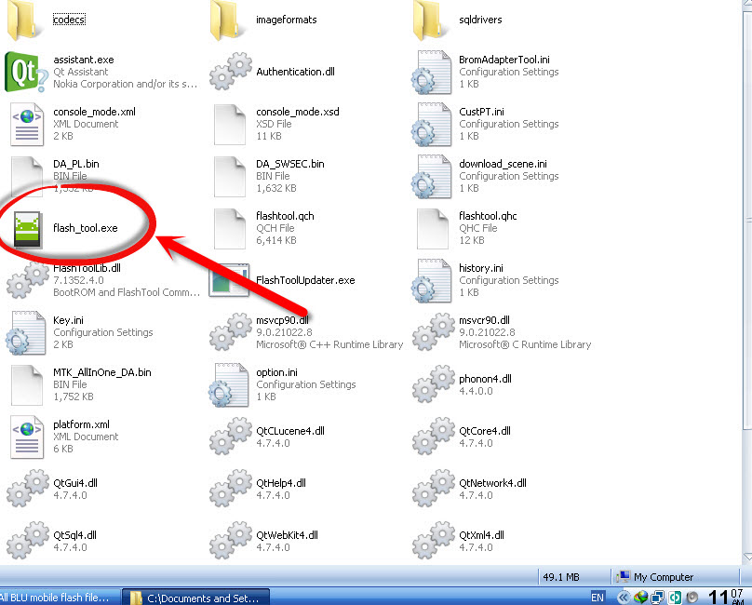This screenshot has height=605, width=752.
Task: Select the CustPT.ini settings icon
Action: (x=432, y=125)
